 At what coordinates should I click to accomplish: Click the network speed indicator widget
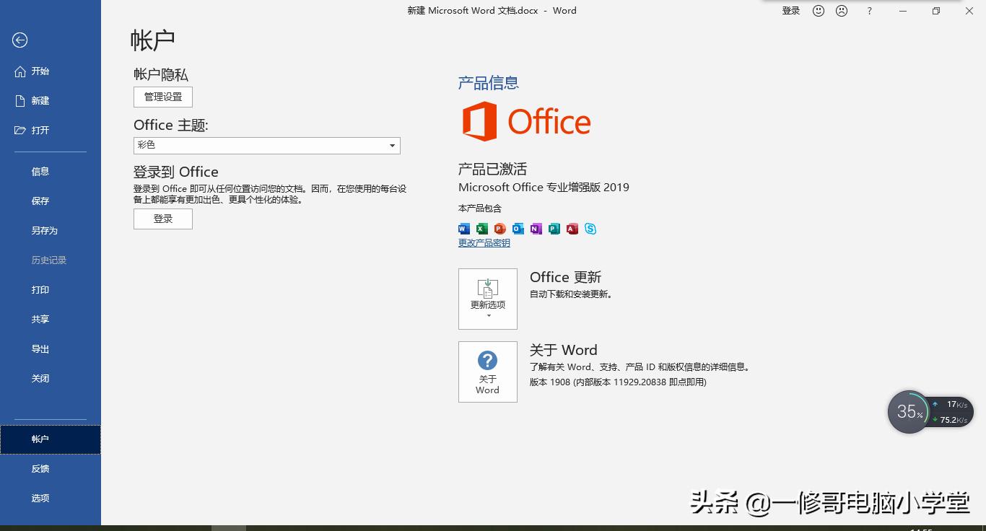951,412
